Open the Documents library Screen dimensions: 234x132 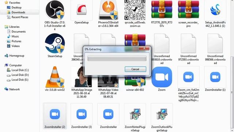19,32
